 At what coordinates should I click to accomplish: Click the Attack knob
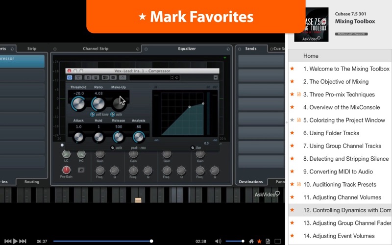78,137
